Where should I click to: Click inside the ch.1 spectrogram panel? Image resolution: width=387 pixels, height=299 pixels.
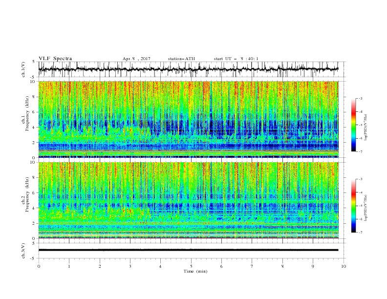point(188,119)
